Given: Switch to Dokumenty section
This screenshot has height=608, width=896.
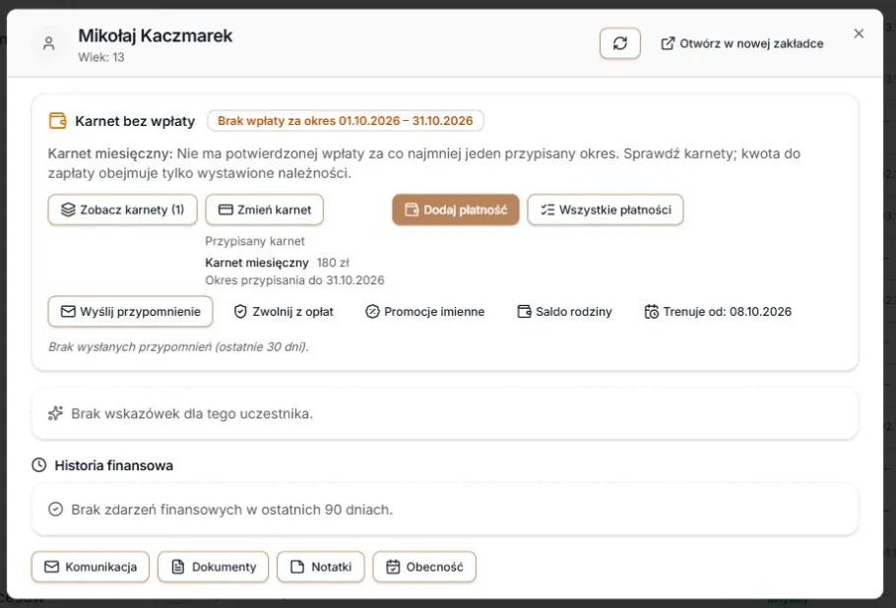Looking at the screenshot, I should (213, 567).
